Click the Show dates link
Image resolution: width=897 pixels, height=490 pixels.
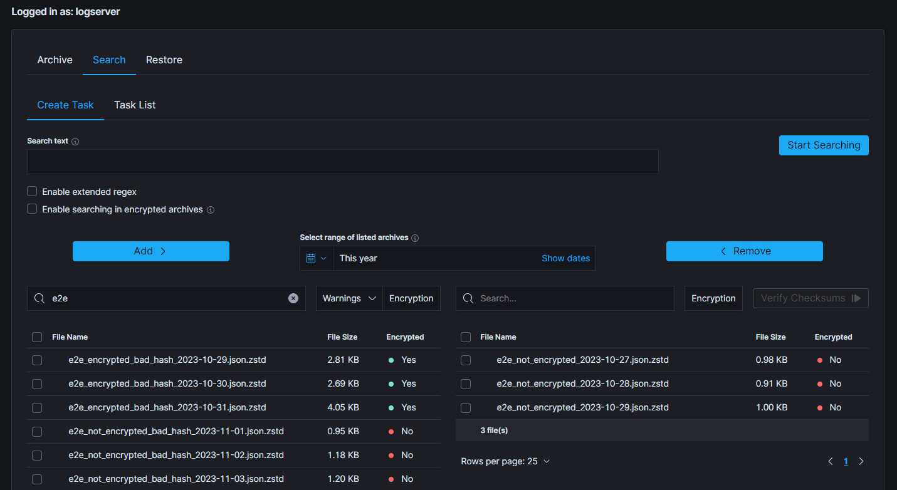coord(565,258)
